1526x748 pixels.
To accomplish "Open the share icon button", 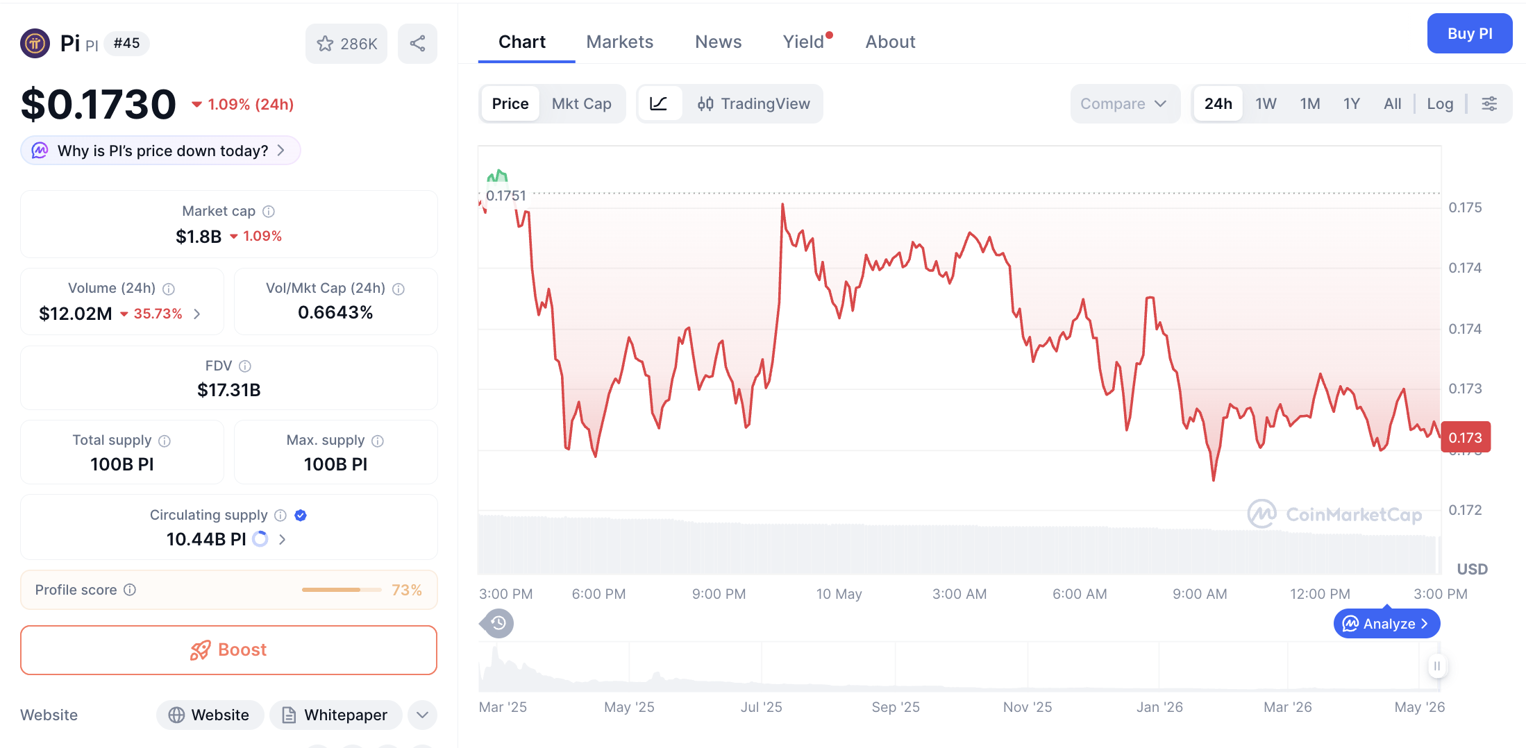I will [417, 44].
